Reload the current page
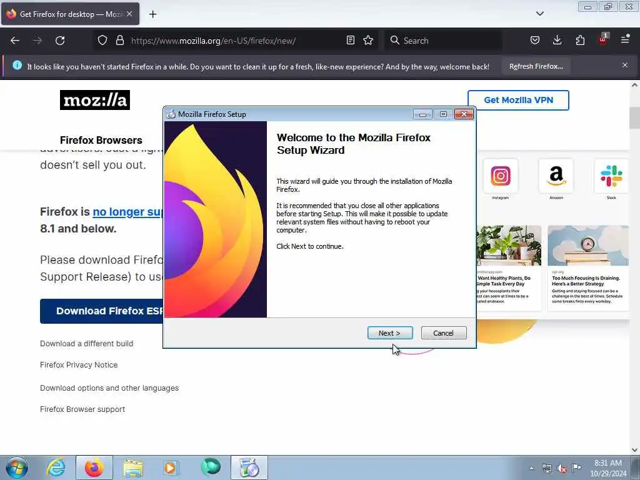 coord(60,41)
